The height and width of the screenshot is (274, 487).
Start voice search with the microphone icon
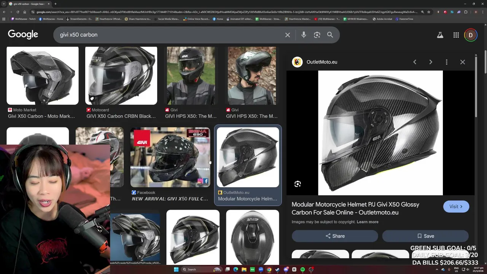(x=304, y=35)
